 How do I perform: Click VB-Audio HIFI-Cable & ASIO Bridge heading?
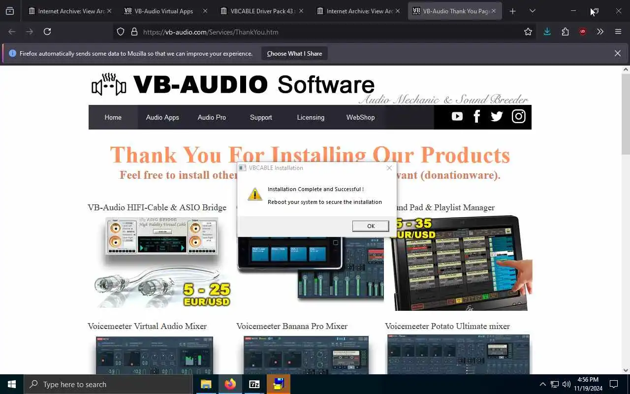(157, 207)
